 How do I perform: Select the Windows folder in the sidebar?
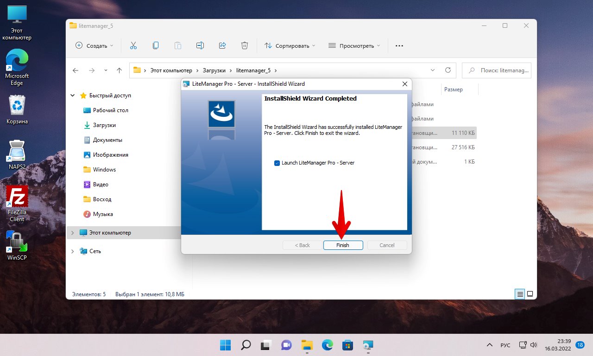104,170
